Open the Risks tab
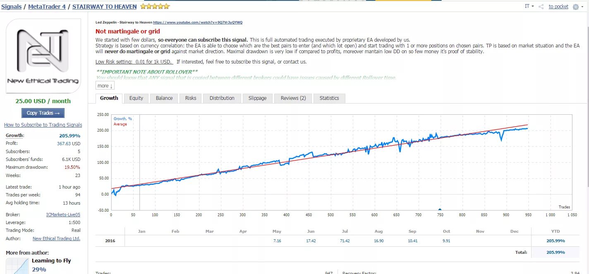Image resolution: width=589 pixels, height=274 pixels. [191, 98]
